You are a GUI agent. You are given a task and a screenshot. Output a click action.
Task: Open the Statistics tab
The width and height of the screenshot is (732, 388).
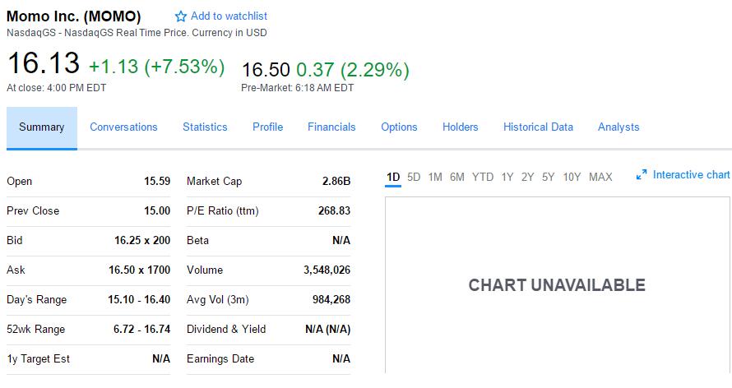click(205, 127)
